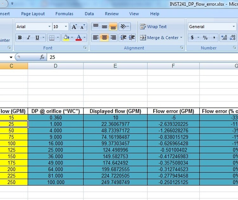Open Clipboard dialog launcher
This screenshot has width=238, height=200.
coord(10,48)
